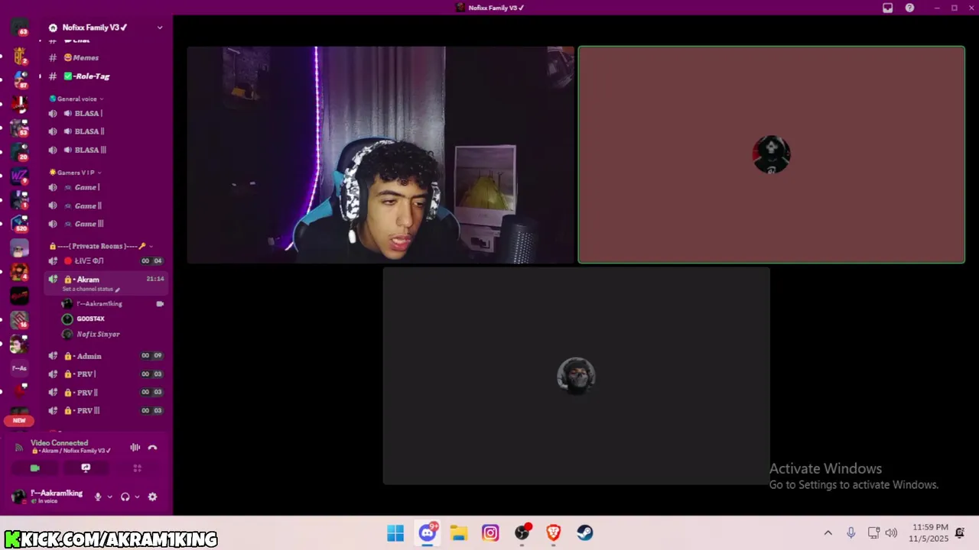Join the PRV | voice channel
Viewport: 979px width, 550px height.
(x=106, y=374)
